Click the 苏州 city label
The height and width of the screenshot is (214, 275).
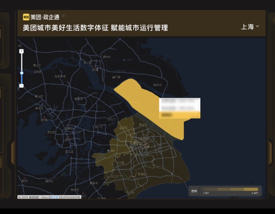pyautogui.click(x=68, y=139)
